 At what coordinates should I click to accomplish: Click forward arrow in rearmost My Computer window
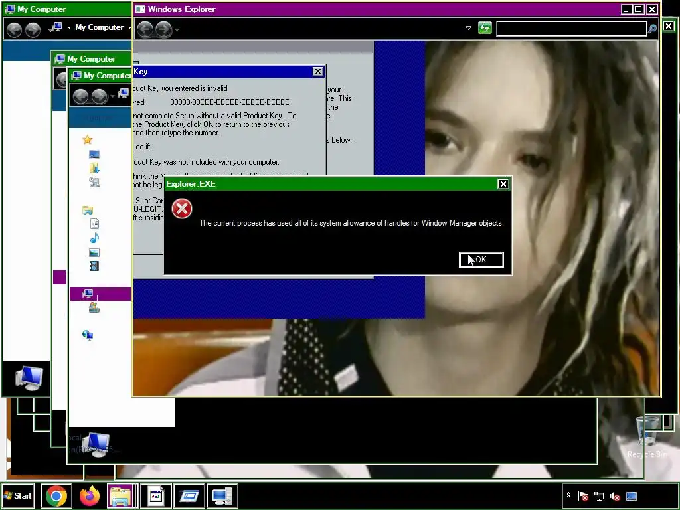coord(33,29)
